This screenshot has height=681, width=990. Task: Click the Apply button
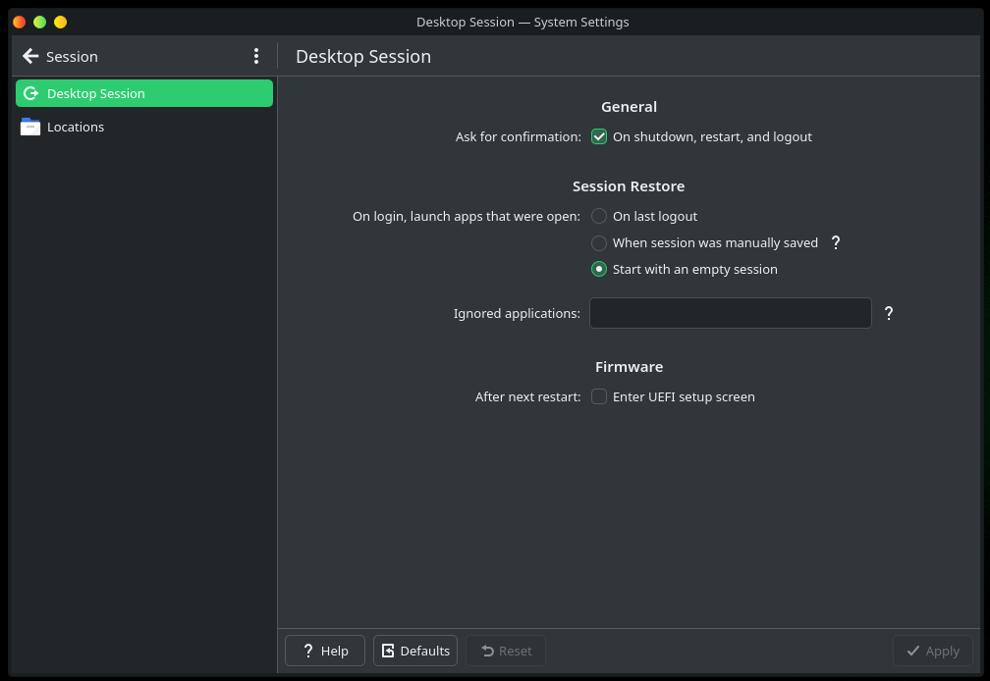coord(932,651)
